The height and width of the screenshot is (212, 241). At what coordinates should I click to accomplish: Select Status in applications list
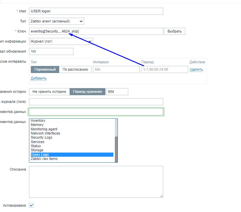click(72, 146)
